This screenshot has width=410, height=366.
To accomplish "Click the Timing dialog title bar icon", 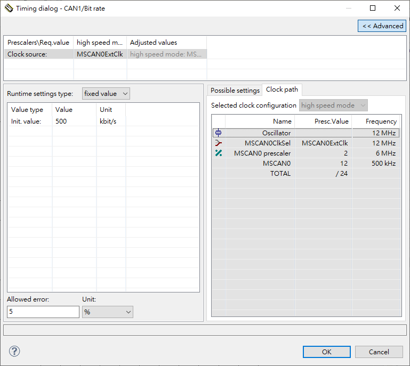I will point(9,9).
